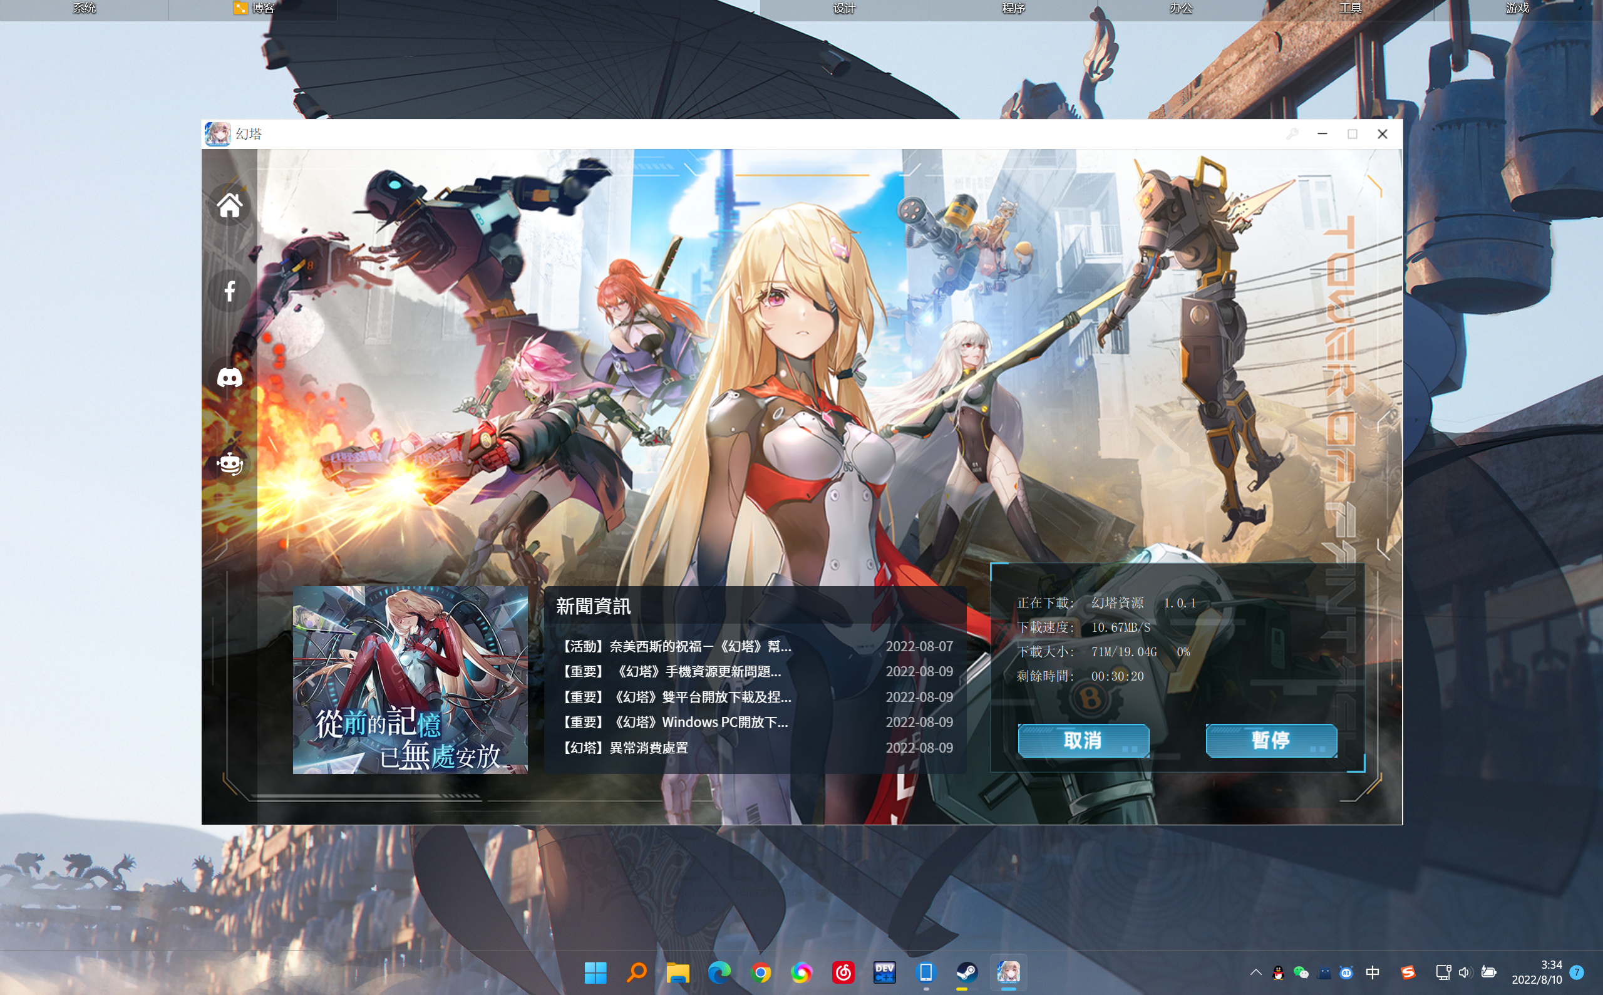This screenshot has height=995, width=1603.
Task: Open network status tray icon
Action: click(1443, 972)
